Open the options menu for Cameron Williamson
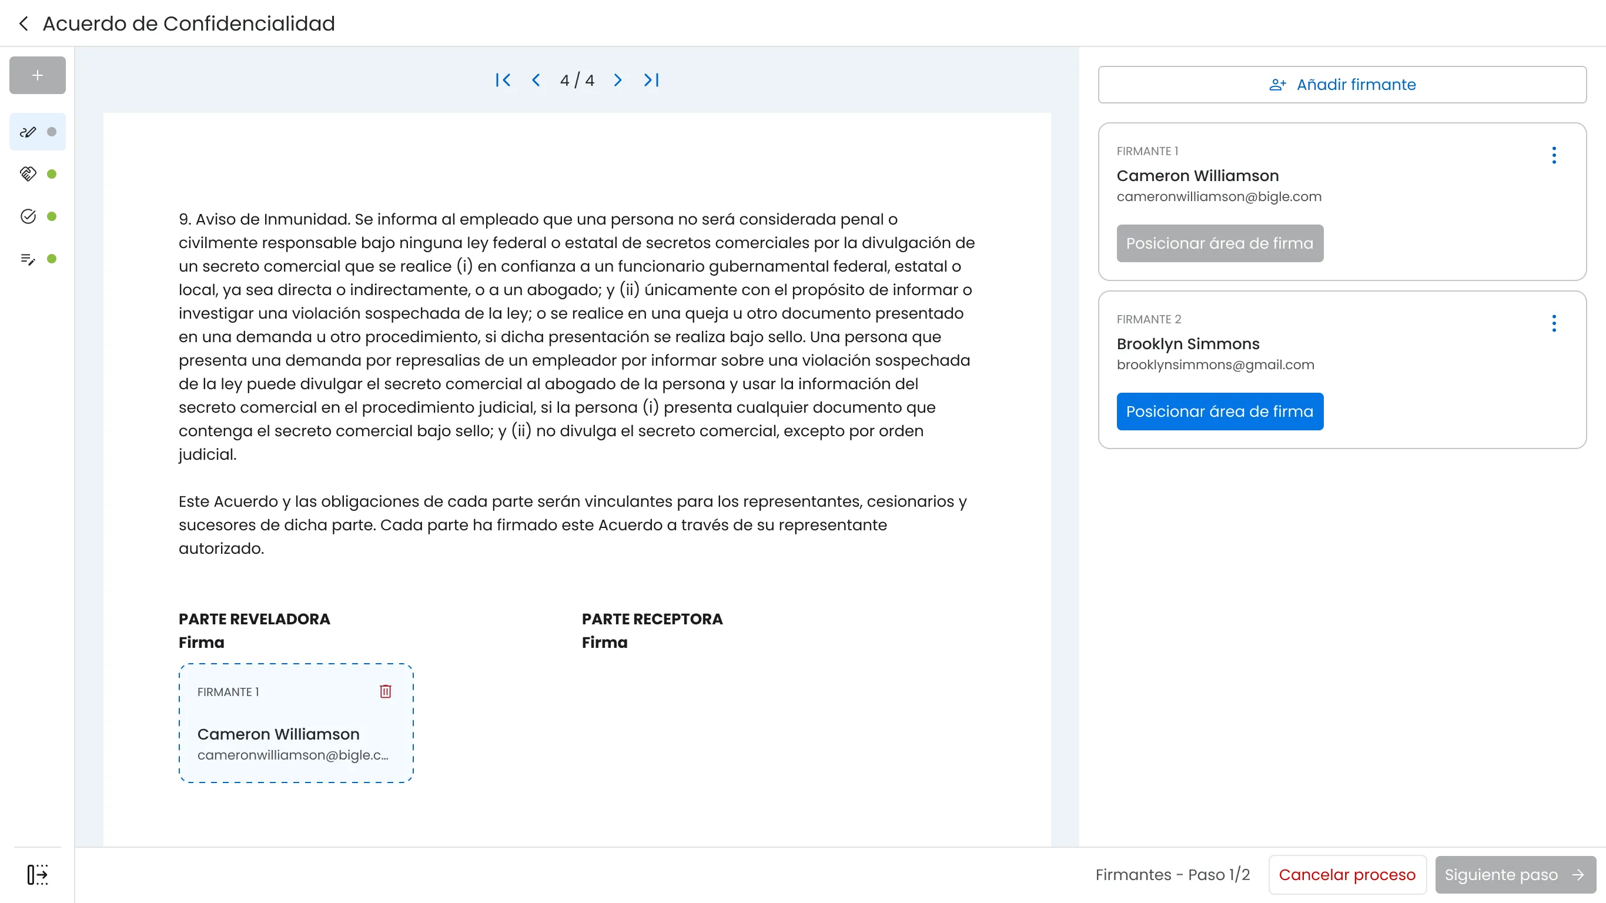1606x903 pixels. [1554, 155]
